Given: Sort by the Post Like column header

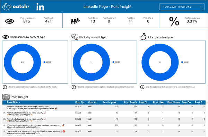Looking at the screenshot, I should (158, 102).
